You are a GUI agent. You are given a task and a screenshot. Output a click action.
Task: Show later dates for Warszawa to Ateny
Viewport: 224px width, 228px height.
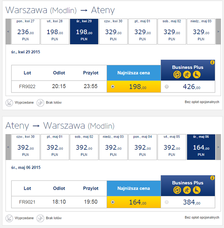point(218,31)
